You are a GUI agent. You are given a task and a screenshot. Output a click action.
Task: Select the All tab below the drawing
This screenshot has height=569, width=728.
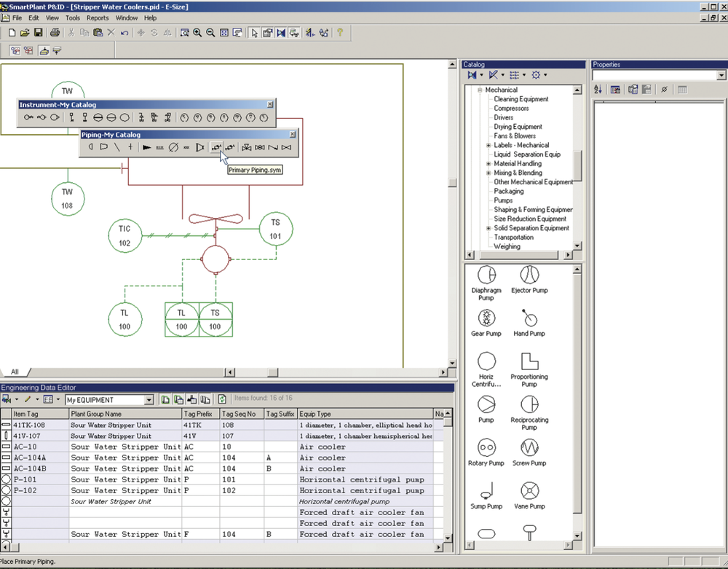click(x=15, y=372)
